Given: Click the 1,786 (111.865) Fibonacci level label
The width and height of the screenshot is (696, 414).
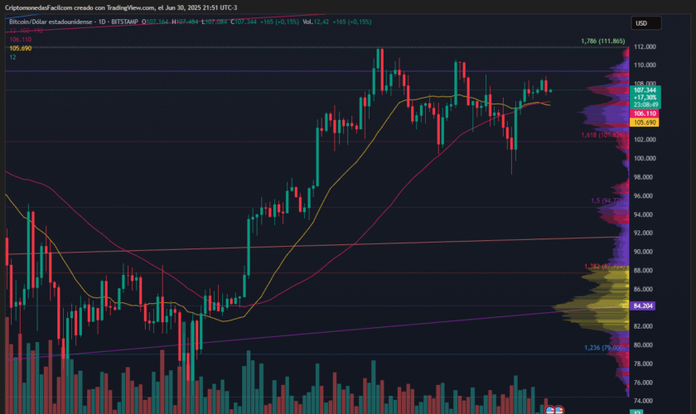Looking at the screenshot, I should click(x=603, y=41).
